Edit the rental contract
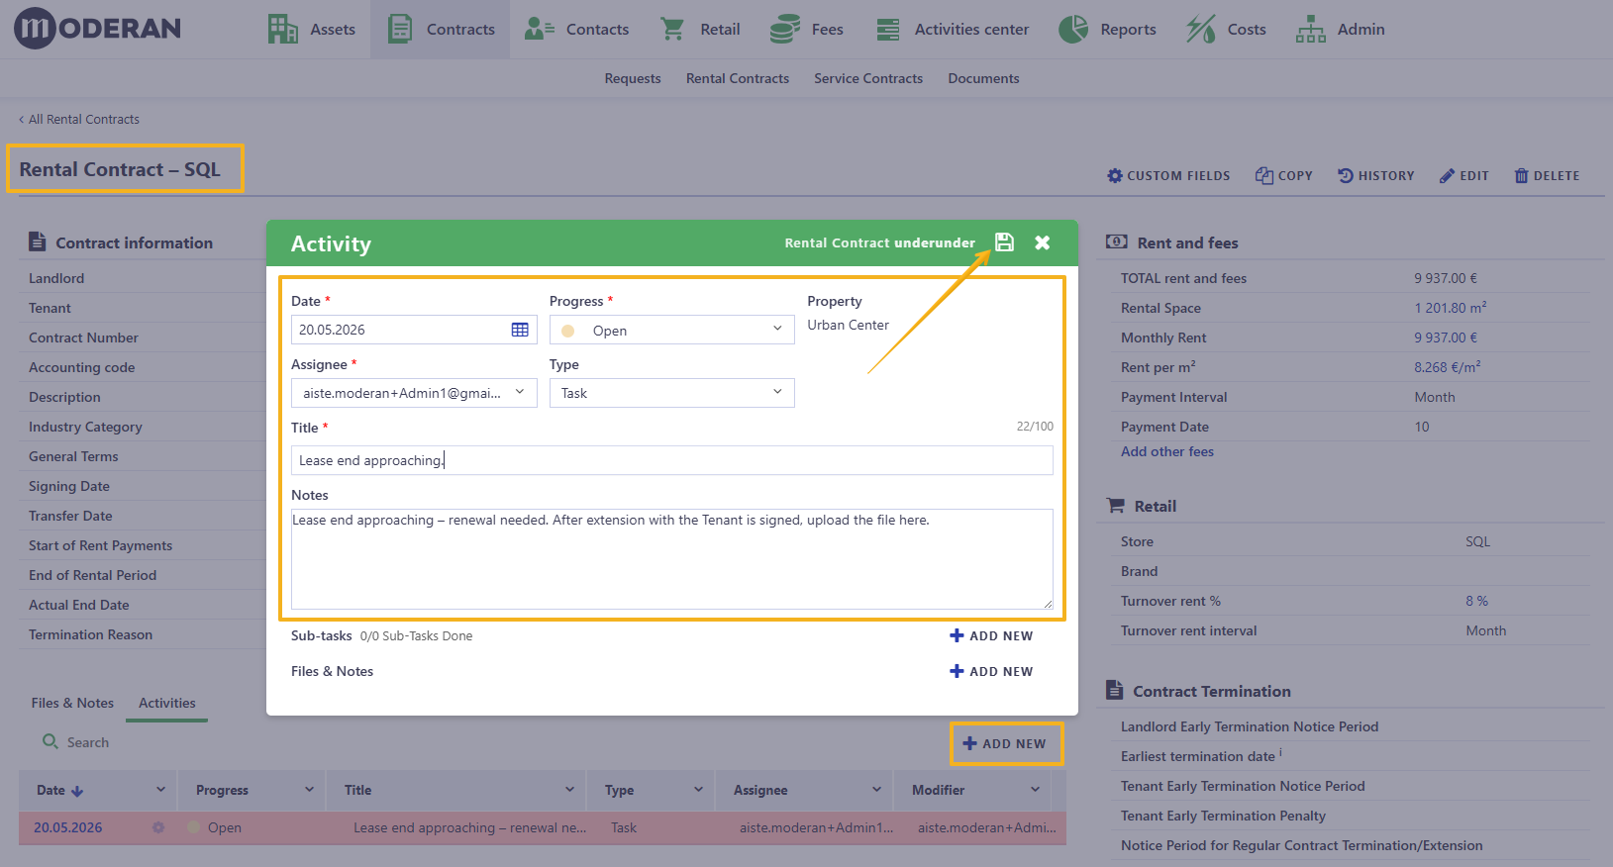1613x867 pixels. [1464, 175]
